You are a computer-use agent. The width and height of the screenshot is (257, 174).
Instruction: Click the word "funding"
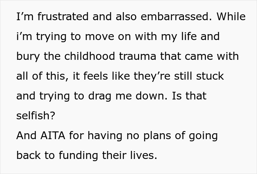click(x=78, y=156)
